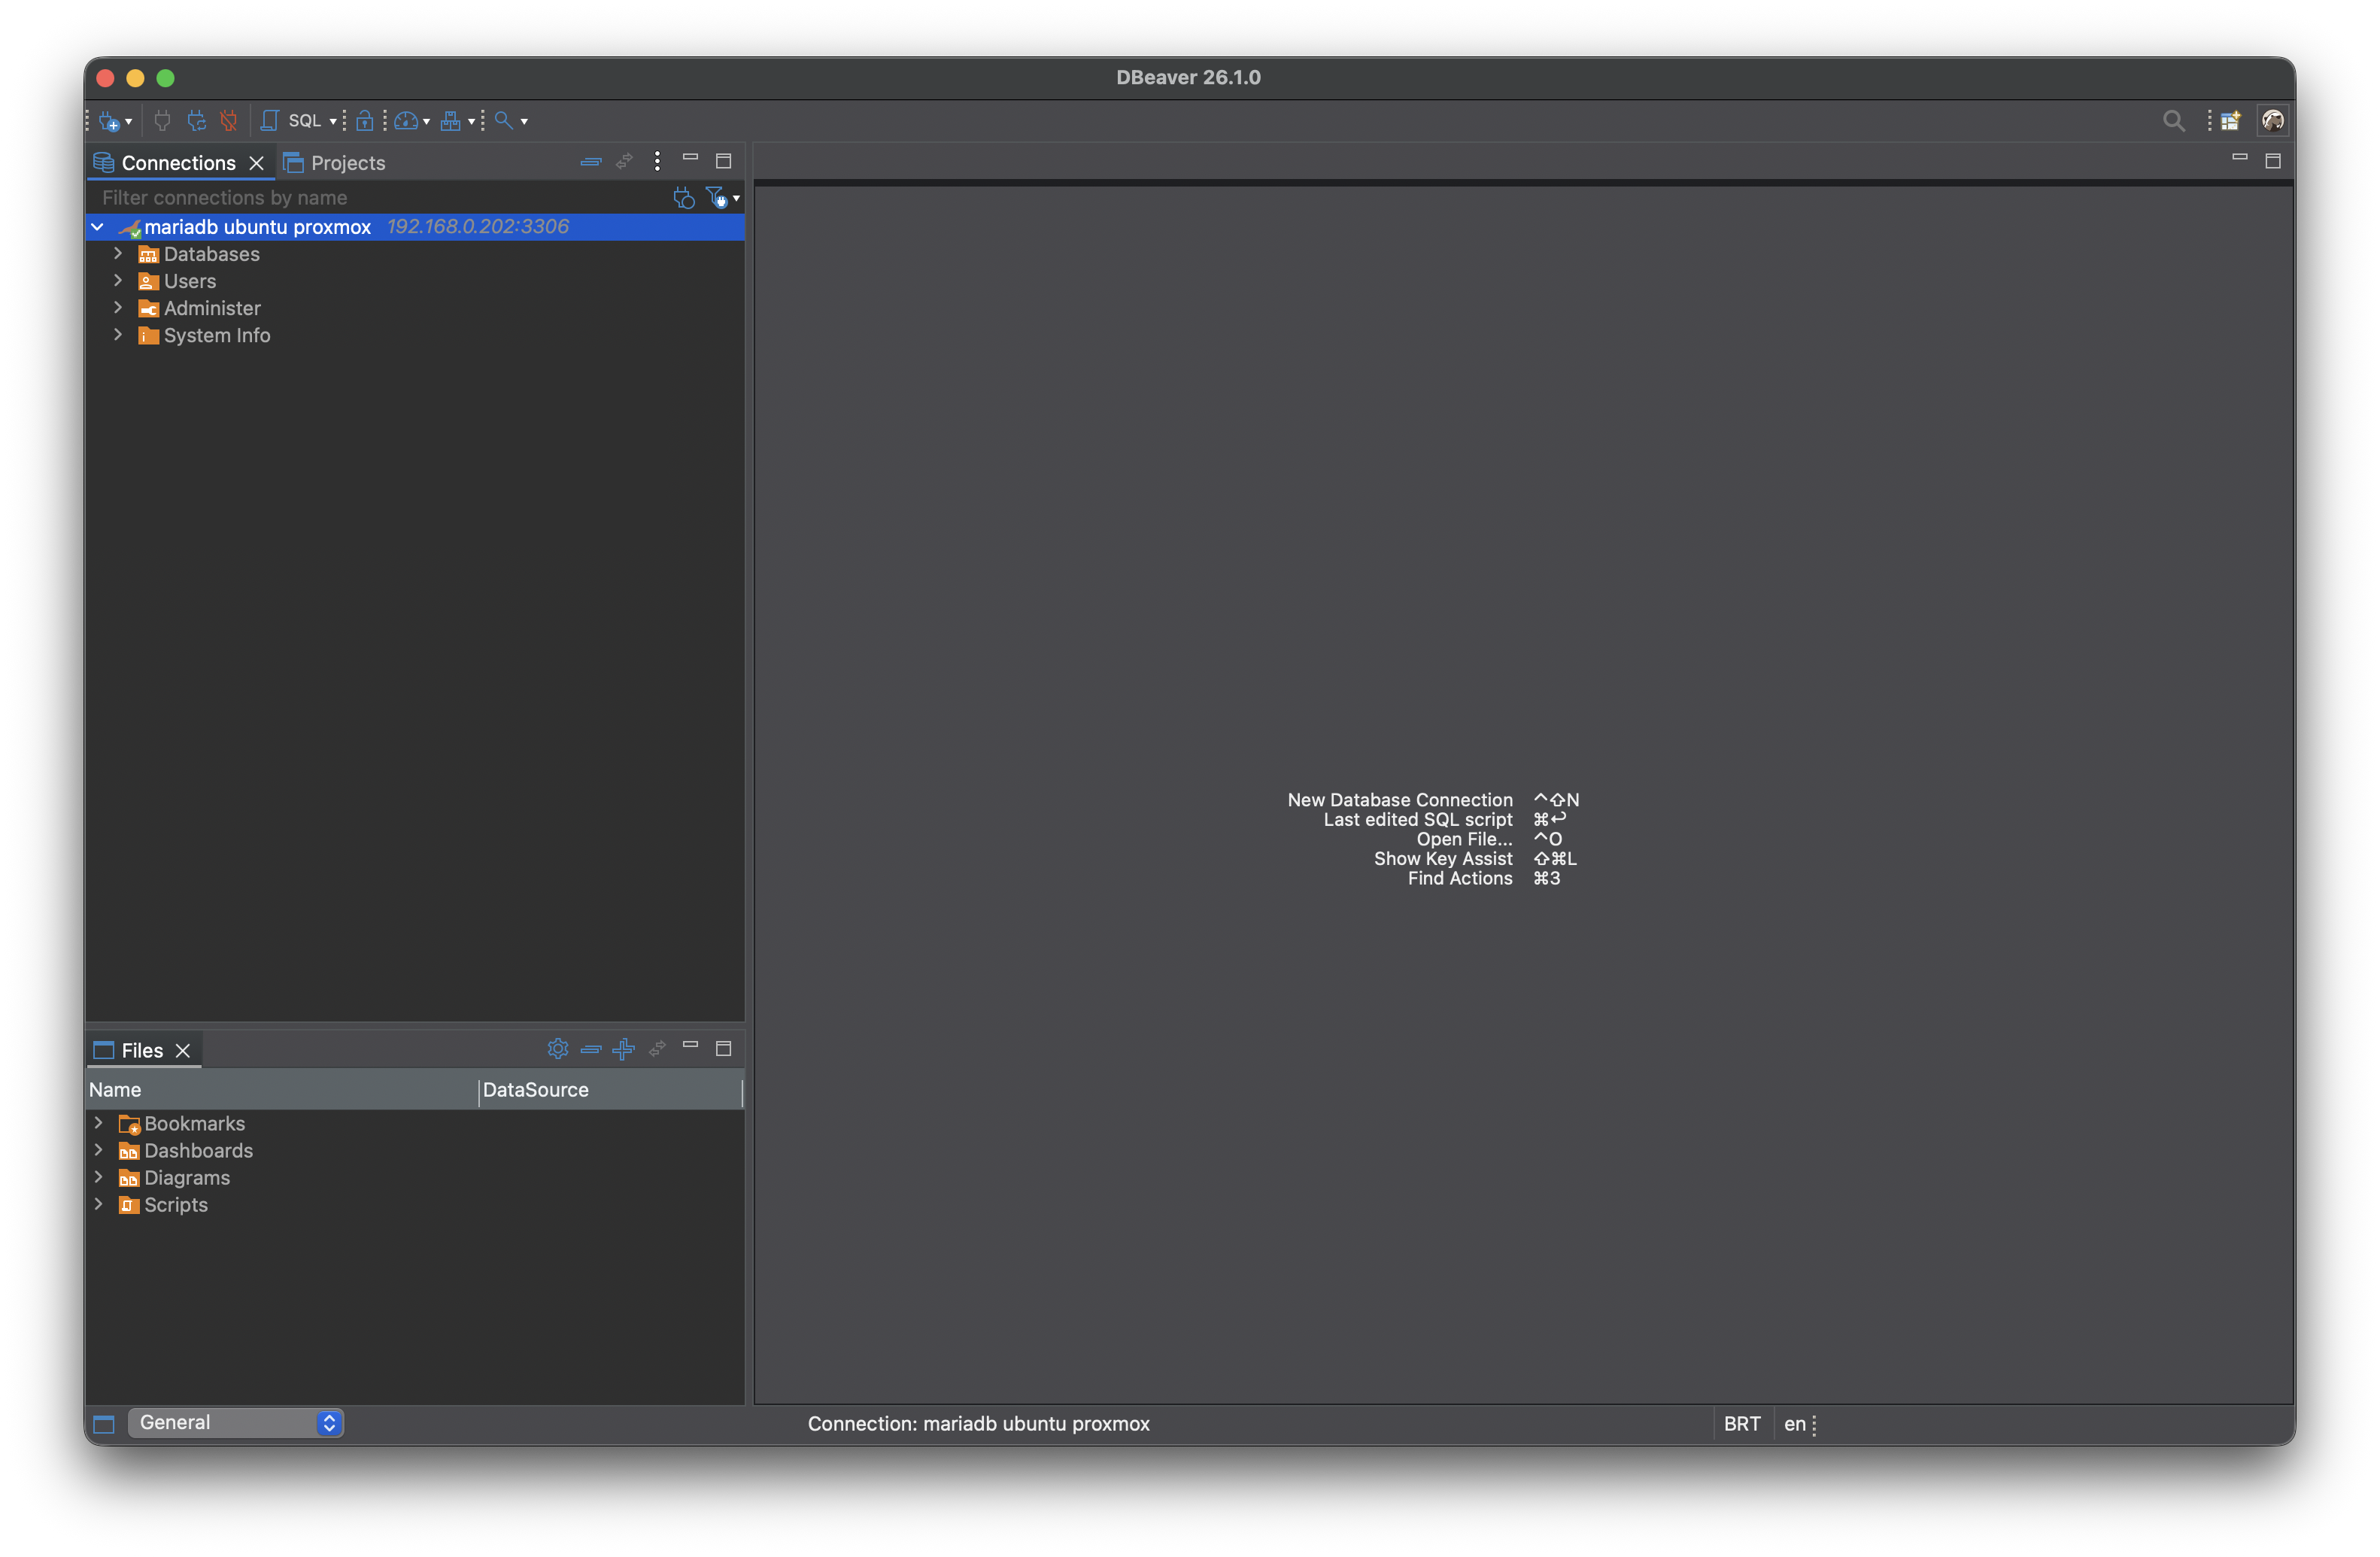
Task: Minimize the Connections panel
Action: 690,158
